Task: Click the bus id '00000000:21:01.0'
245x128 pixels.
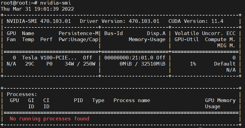Action: point(129,58)
